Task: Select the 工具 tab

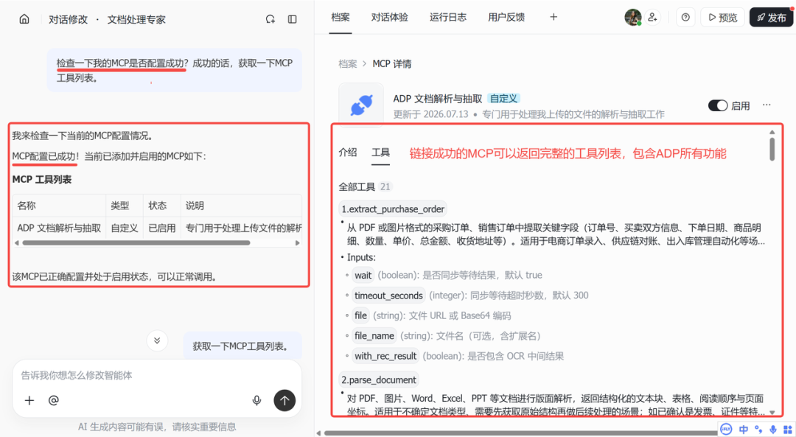Action: (x=380, y=153)
